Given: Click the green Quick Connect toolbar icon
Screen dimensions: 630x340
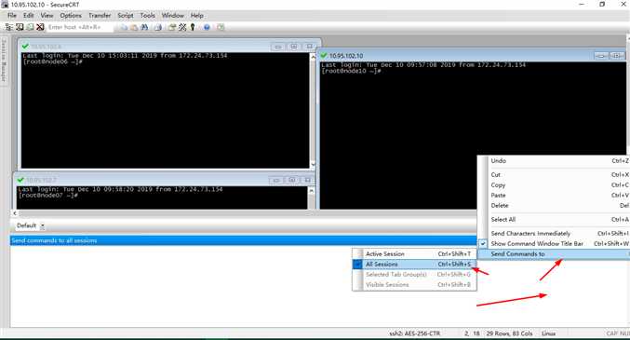Looking at the screenshot, I should click(30, 27).
